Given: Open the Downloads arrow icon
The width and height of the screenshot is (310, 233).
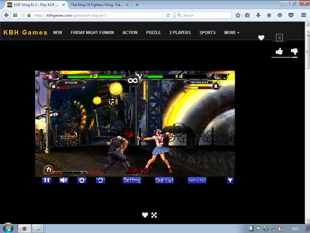Looking at the screenshot, I should 258,15.
